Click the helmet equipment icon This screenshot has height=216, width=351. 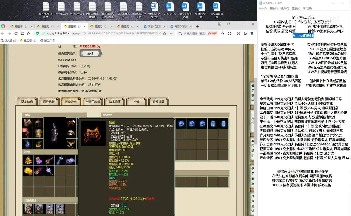point(38,123)
